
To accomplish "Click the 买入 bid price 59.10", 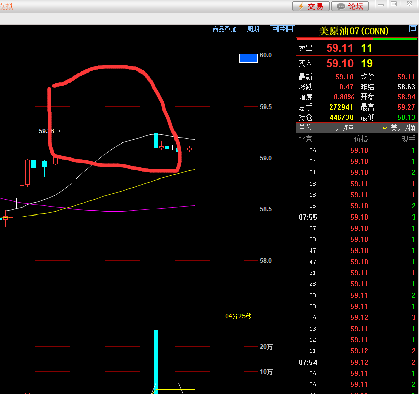I will tap(339, 64).
